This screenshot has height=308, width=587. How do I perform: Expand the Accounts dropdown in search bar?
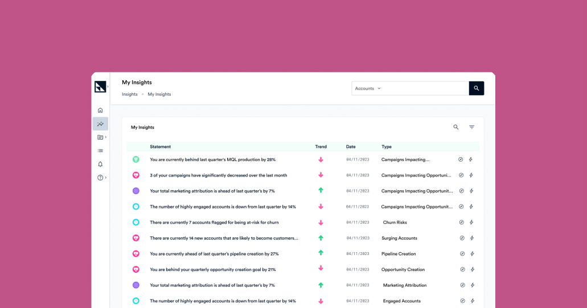pyautogui.click(x=368, y=88)
